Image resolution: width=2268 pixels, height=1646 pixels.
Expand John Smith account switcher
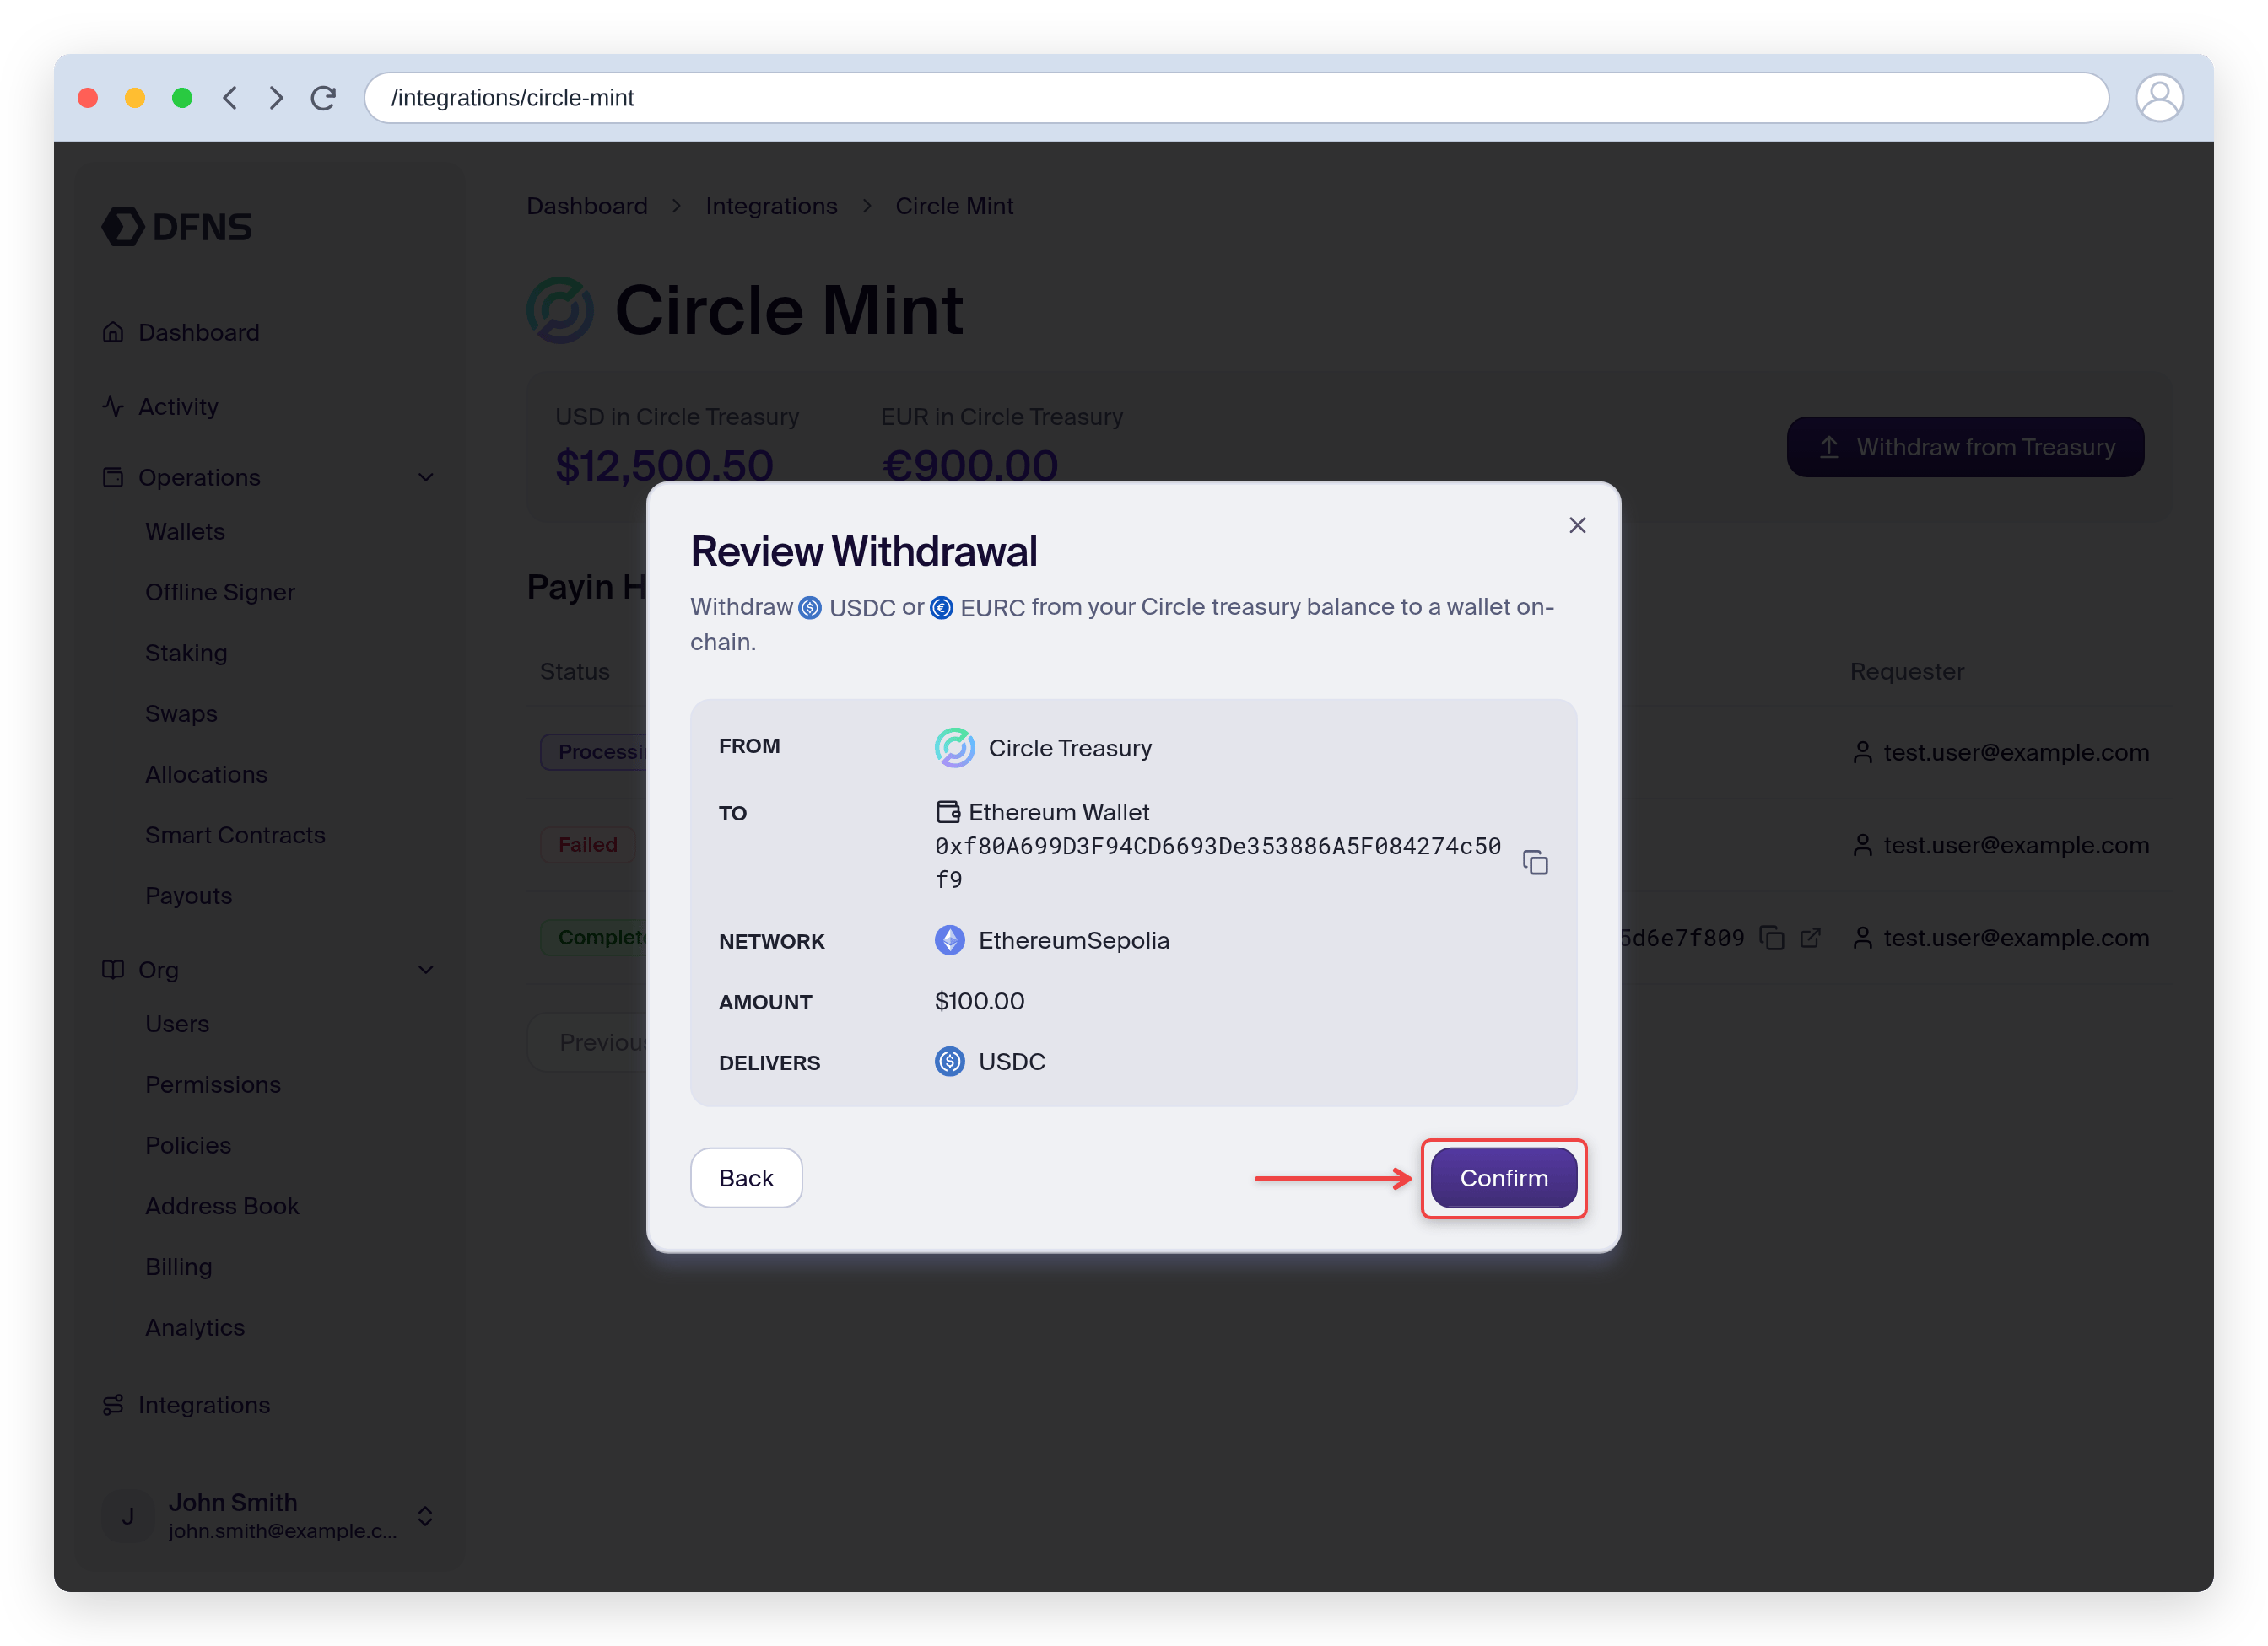tap(425, 1516)
